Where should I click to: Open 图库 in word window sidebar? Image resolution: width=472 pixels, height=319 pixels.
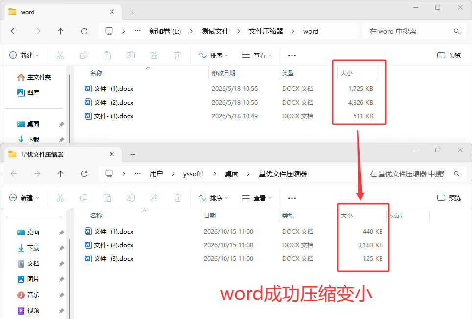point(28,93)
